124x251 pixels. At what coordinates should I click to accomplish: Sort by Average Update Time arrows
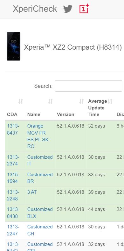pyautogui.click(x=110, y=101)
